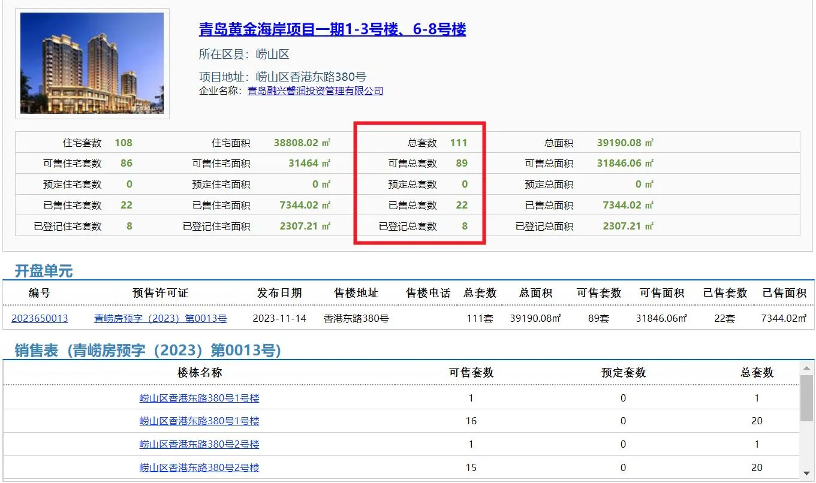
Task: Click the 108 value
Action: pyautogui.click(x=124, y=143)
